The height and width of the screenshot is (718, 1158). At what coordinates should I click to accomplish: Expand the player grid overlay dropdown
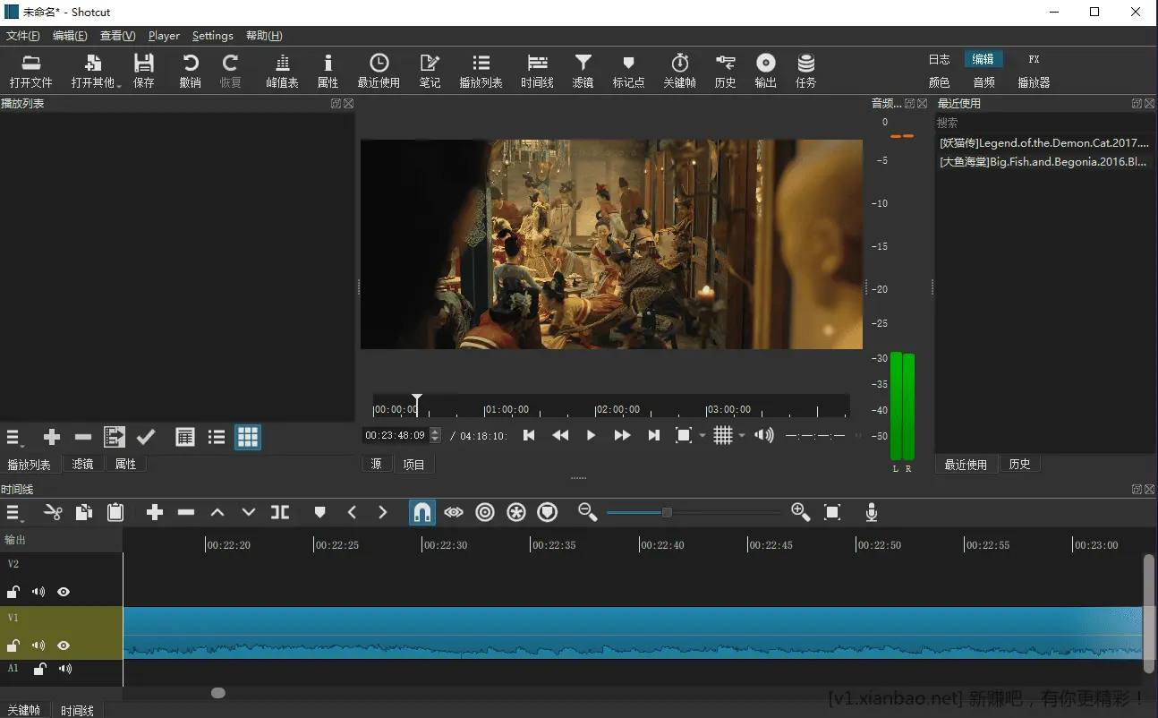tap(742, 436)
